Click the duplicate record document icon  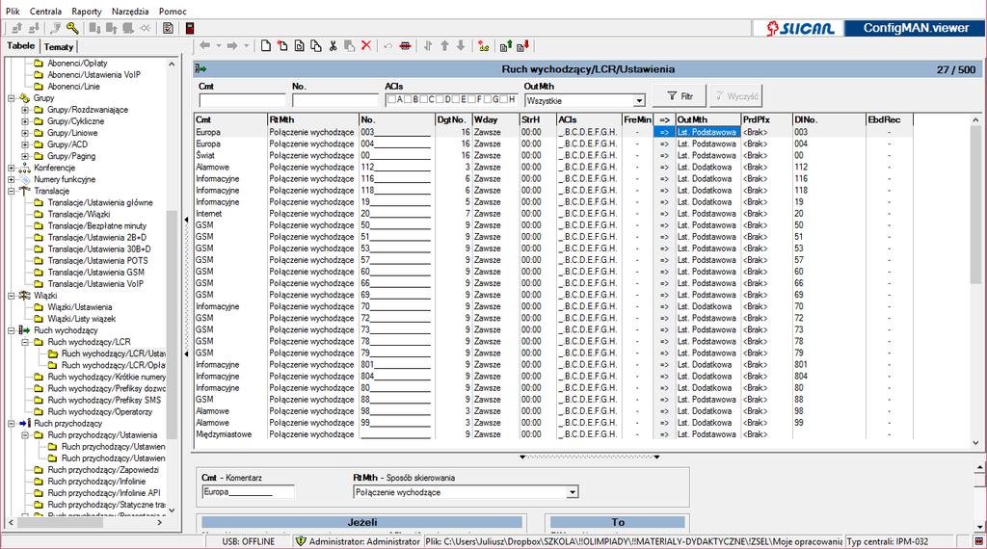(x=299, y=46)
